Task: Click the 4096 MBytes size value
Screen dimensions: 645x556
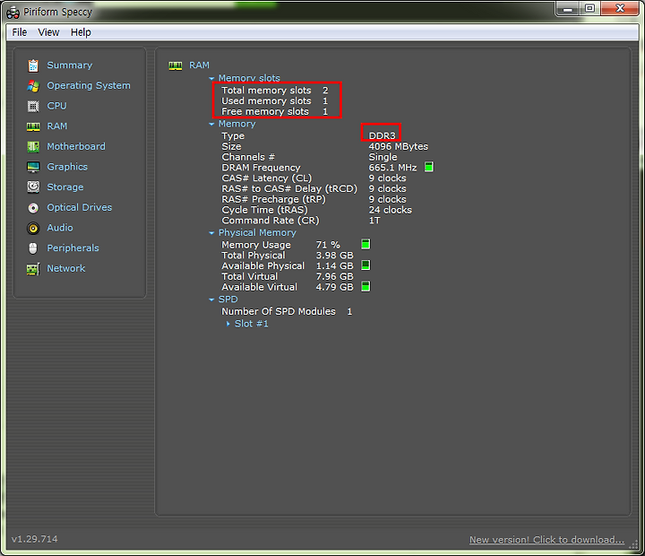Action: coord(398,146)
